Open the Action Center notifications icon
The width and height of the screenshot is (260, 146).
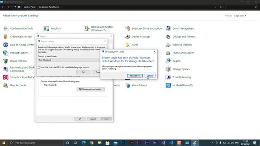point(255,143)
